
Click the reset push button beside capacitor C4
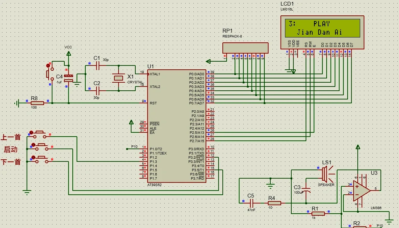[50, 72]
